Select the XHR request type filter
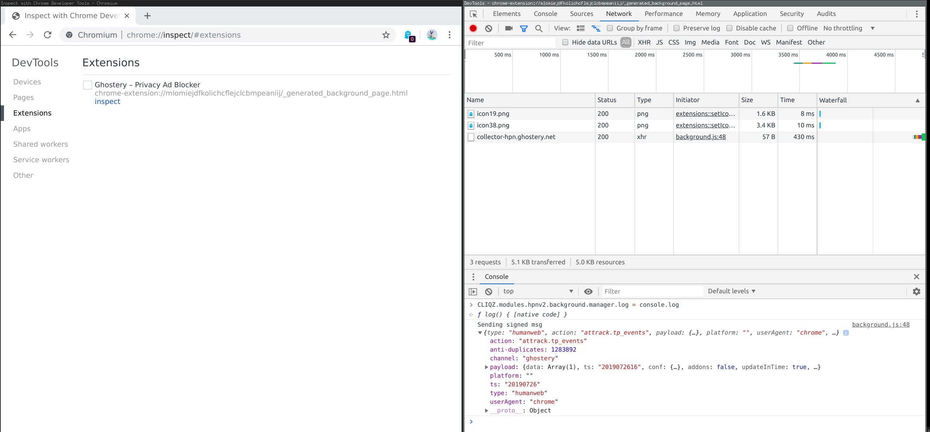 644,42
